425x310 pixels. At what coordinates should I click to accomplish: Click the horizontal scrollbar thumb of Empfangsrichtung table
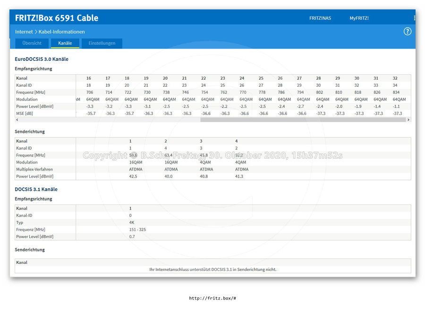[303, 120]
